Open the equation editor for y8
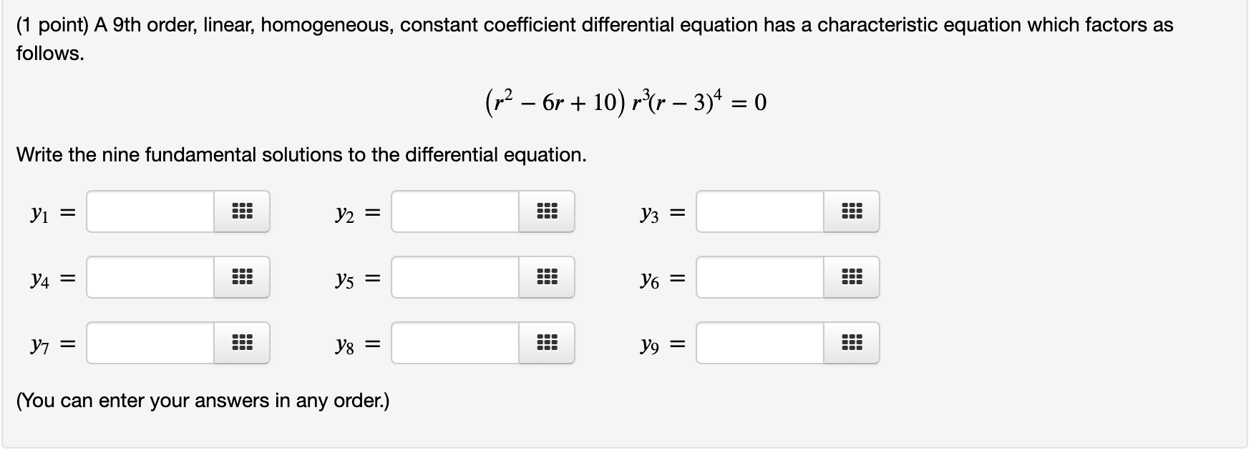 (x=547, y=345)
